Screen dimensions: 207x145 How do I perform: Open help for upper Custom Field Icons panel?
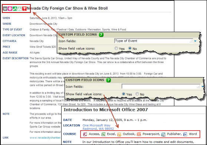[101, 35]
